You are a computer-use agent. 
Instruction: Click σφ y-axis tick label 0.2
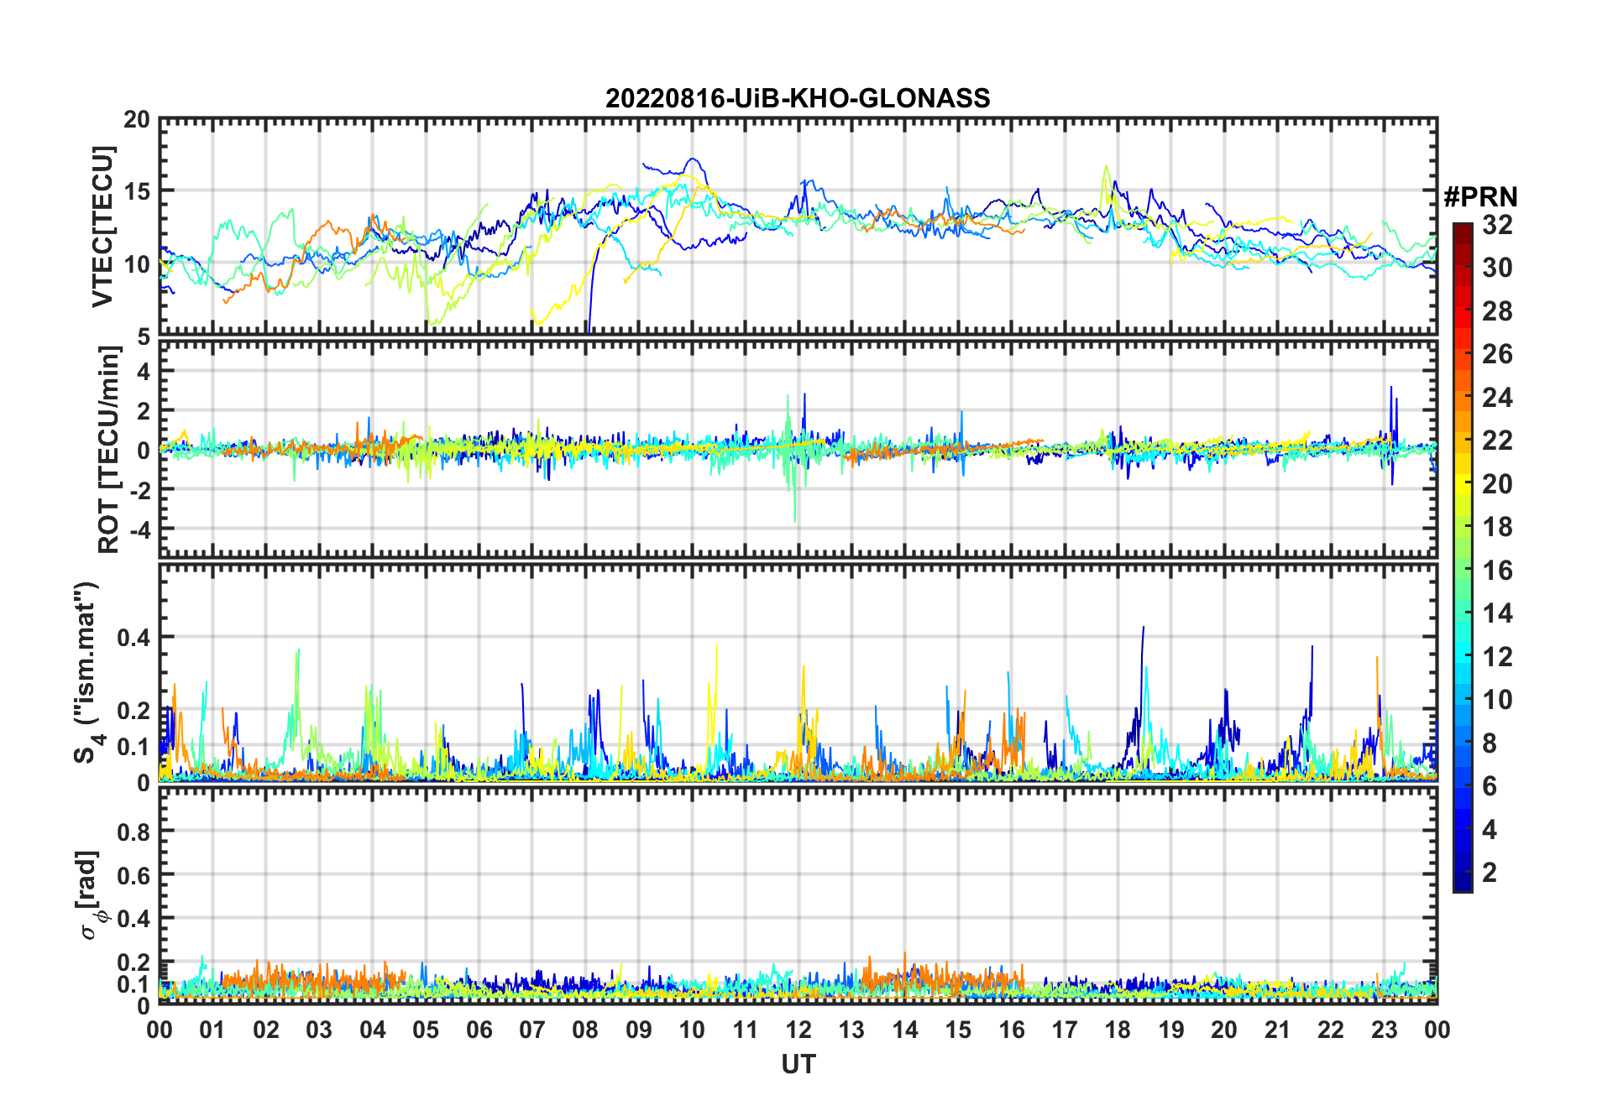click(x=134, y=962)
